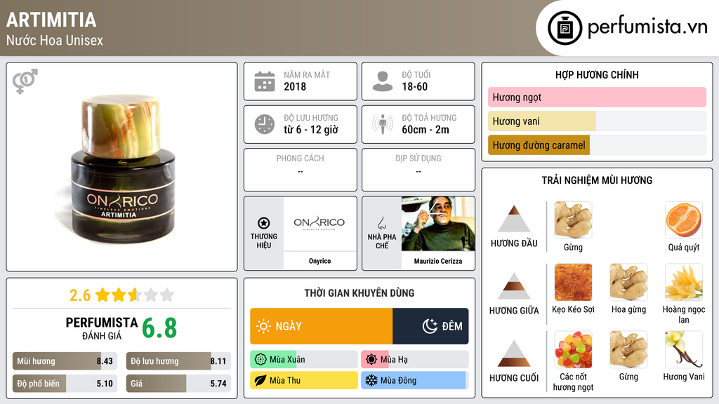Click the Hương đường caramel accord bar
The width and height of the screenshot is (719, 404).
(x=597, y=145)
